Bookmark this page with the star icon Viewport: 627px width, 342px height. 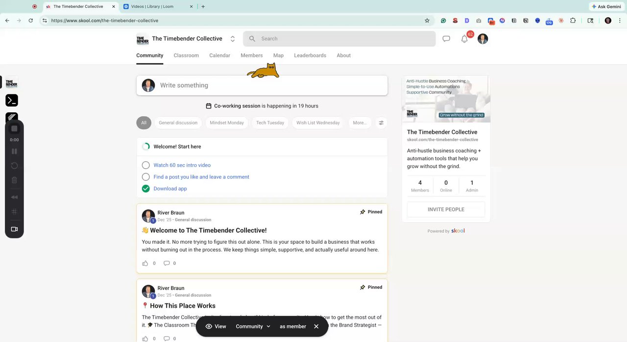click(x=427, y=21)
